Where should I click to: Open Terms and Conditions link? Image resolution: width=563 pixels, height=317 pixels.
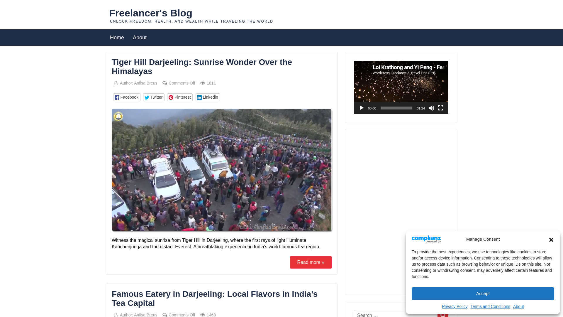pos(490,306)
